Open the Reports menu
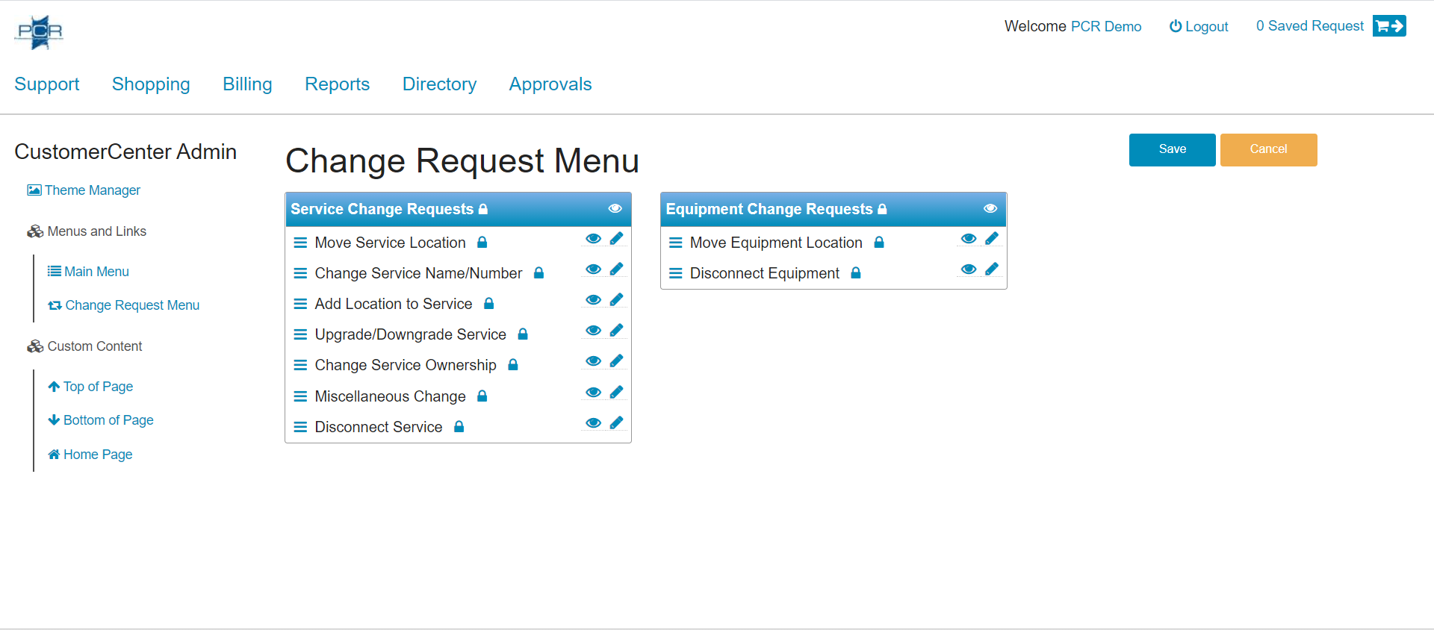 337,84
